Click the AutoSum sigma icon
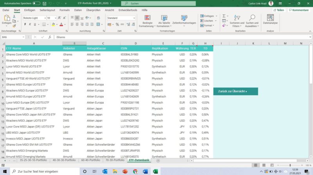The height and width of the screenshot is (175, 313). click(x=224, y=16)
